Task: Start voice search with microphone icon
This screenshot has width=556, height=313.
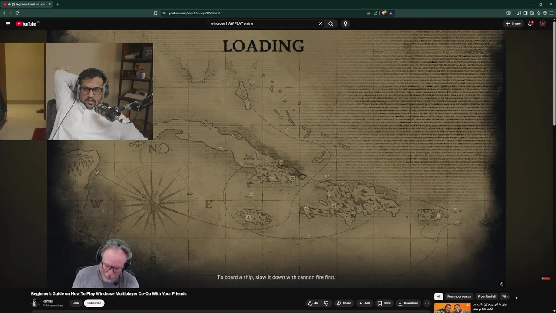Action: 345,23
